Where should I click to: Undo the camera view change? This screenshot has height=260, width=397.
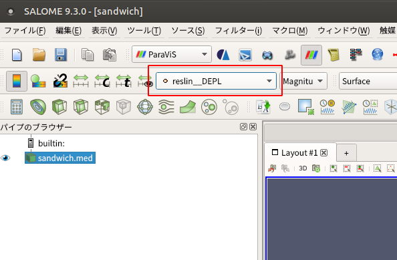tap(272, 168)
